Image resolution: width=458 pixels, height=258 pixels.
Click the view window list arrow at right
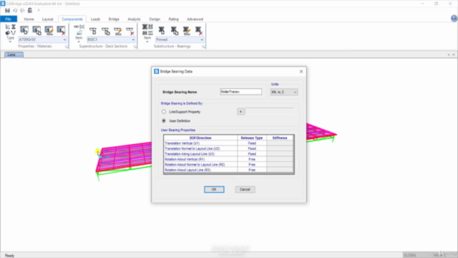coord(449,54)
